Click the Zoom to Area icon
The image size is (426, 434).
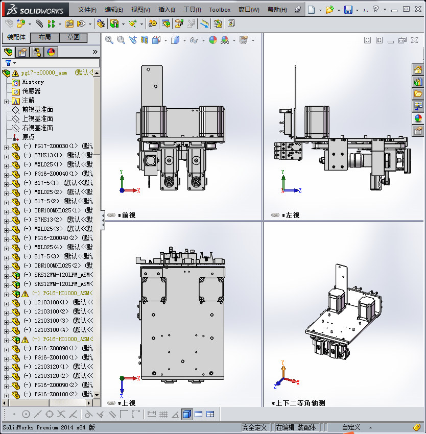pos(121,40)
